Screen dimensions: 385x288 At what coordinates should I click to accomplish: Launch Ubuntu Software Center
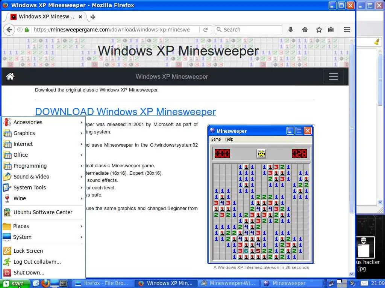point(44,212)
